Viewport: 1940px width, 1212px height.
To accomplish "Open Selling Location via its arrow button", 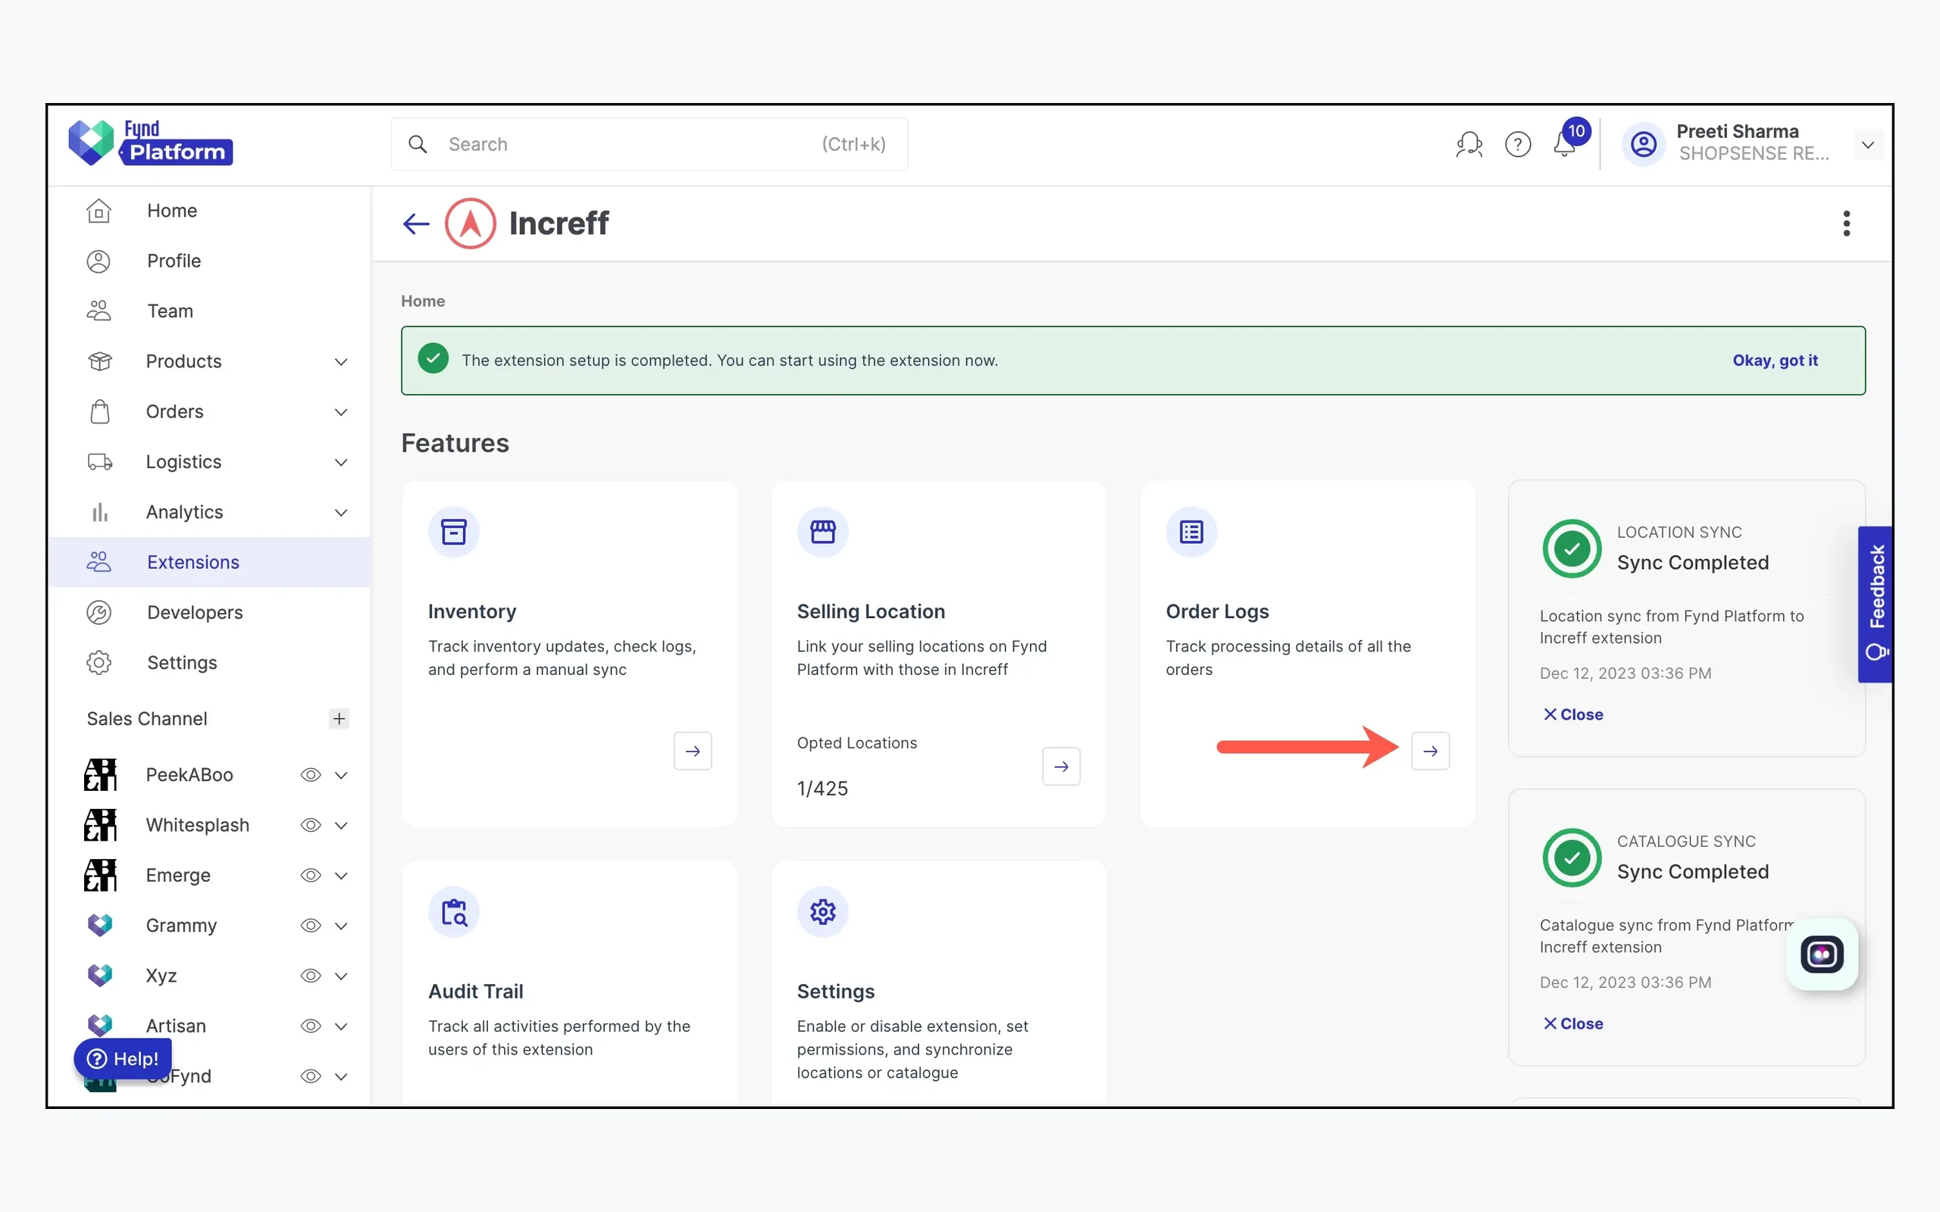I will coord(1062,767).
